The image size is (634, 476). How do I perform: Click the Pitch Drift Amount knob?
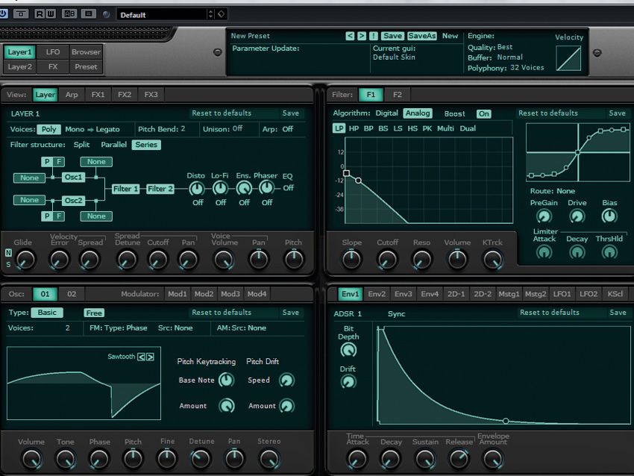[286, 406]
